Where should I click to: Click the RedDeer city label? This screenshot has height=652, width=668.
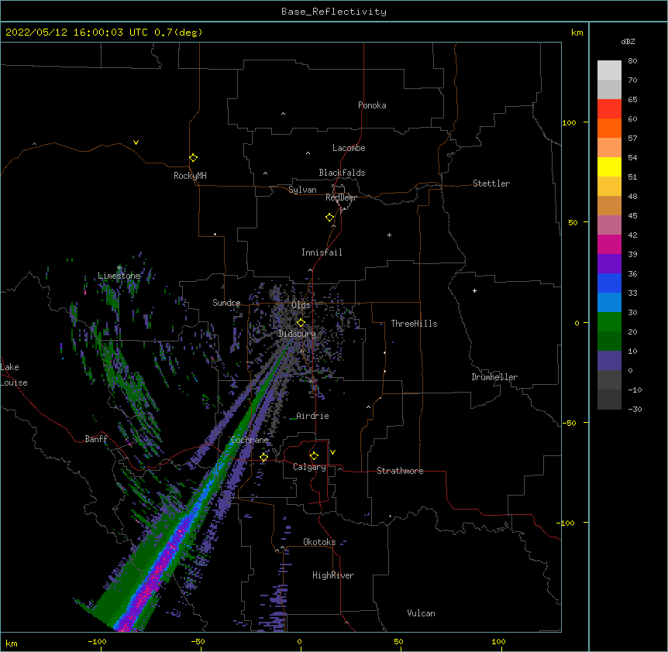[x=341, y=197]
